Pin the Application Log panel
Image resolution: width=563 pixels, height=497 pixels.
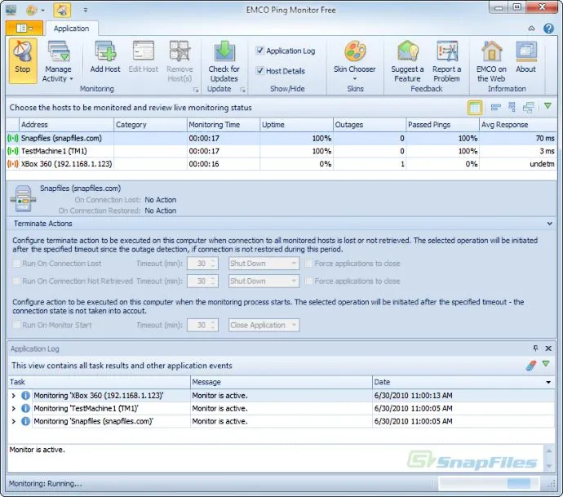536,348
